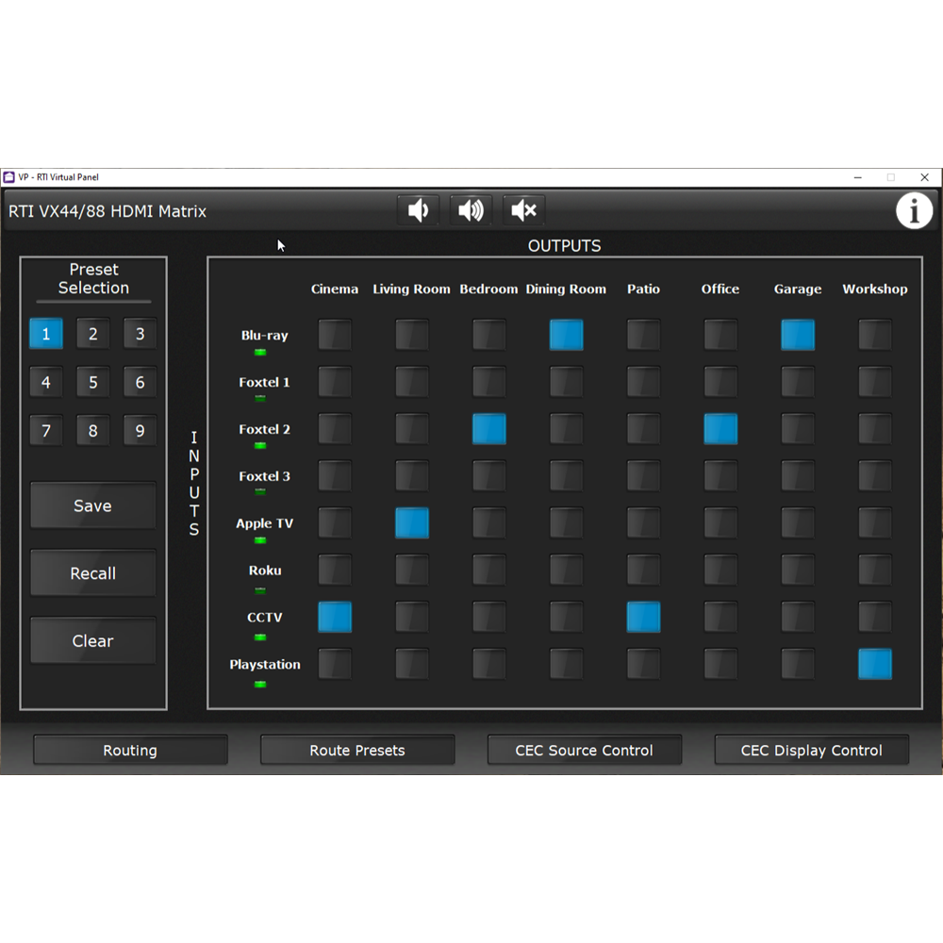Click the RTI Virtual Panel title bar icon

click(x=9, y=177)
